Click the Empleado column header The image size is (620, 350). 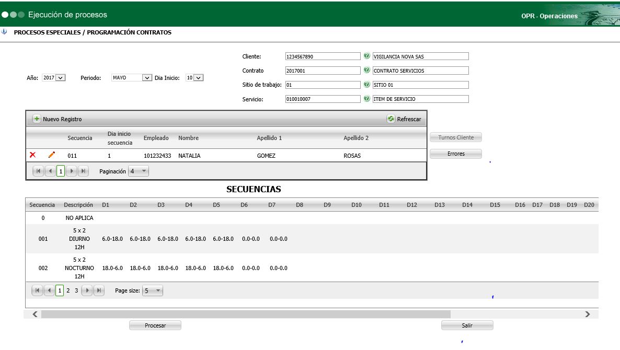tap(156, 138)
